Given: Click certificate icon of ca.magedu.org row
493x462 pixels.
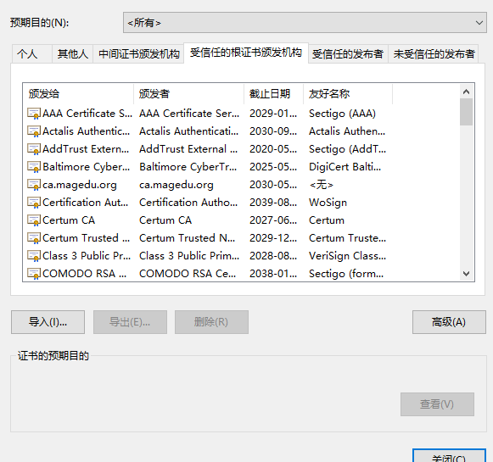Looking at the screenshot, I should 34,185.
